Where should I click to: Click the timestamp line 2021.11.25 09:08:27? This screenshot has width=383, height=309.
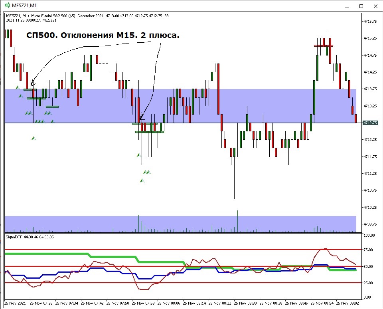coord(31,20)
